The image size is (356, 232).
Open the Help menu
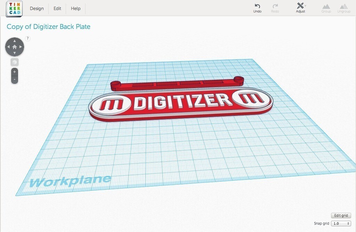(75, 8)
